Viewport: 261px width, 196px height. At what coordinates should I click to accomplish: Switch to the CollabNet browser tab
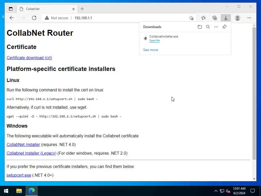(x=47, y=9)
